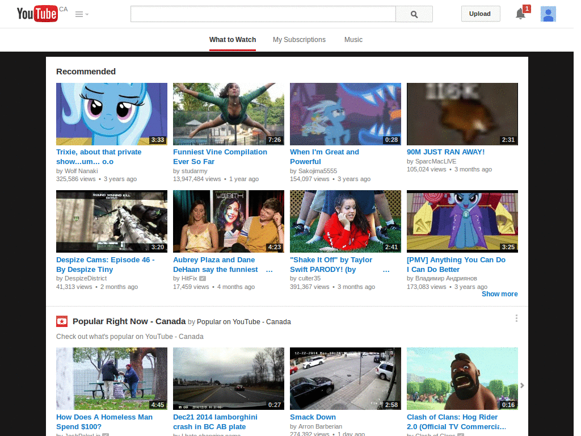Viewport: 581px width, 436px height.
Task: Expand truncated Shake It Off title ellipsis
Action: 386,270
